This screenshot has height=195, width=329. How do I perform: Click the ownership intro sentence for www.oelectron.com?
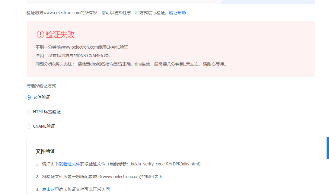click(97, 13)
